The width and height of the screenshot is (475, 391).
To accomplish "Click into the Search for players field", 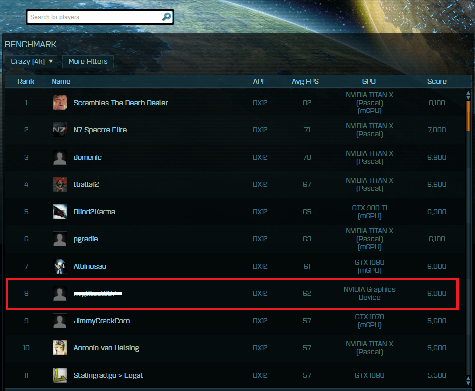I will tap(96, 17).
